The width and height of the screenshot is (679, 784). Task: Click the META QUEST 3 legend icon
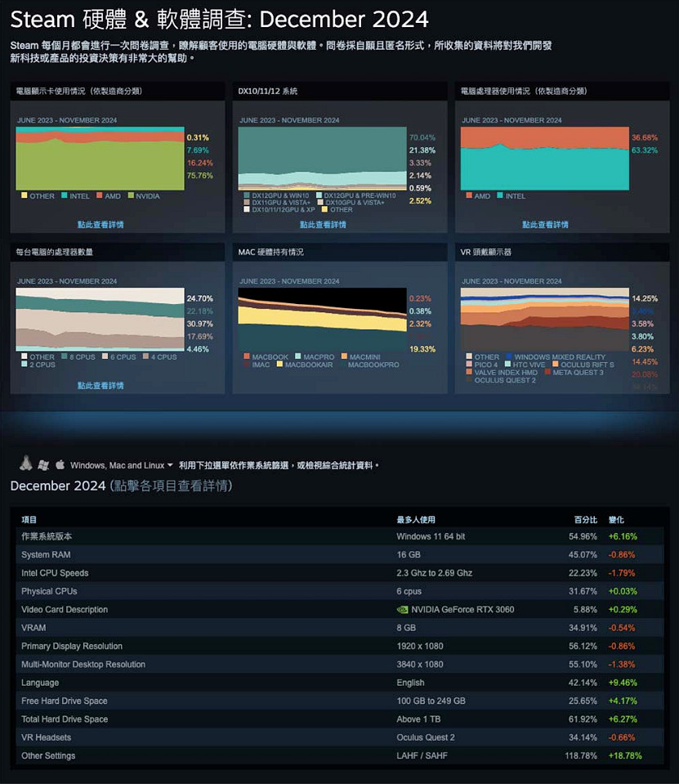point(546,372)
